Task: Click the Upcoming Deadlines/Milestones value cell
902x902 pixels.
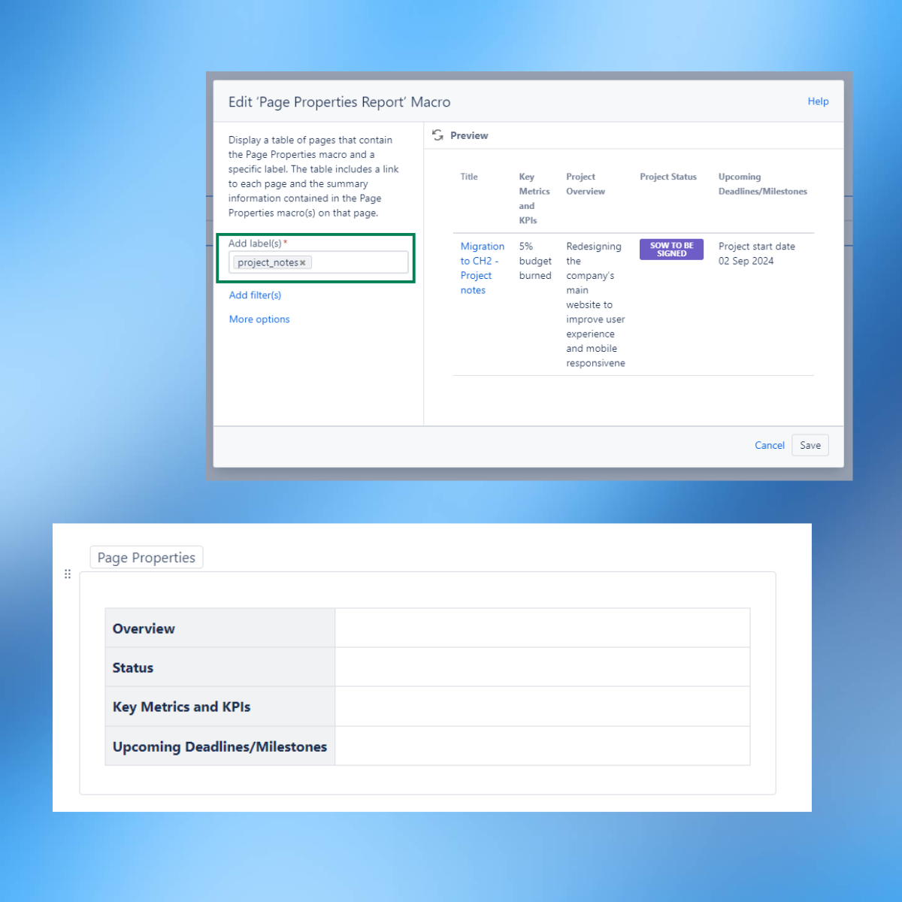Action: coord(541,746)
